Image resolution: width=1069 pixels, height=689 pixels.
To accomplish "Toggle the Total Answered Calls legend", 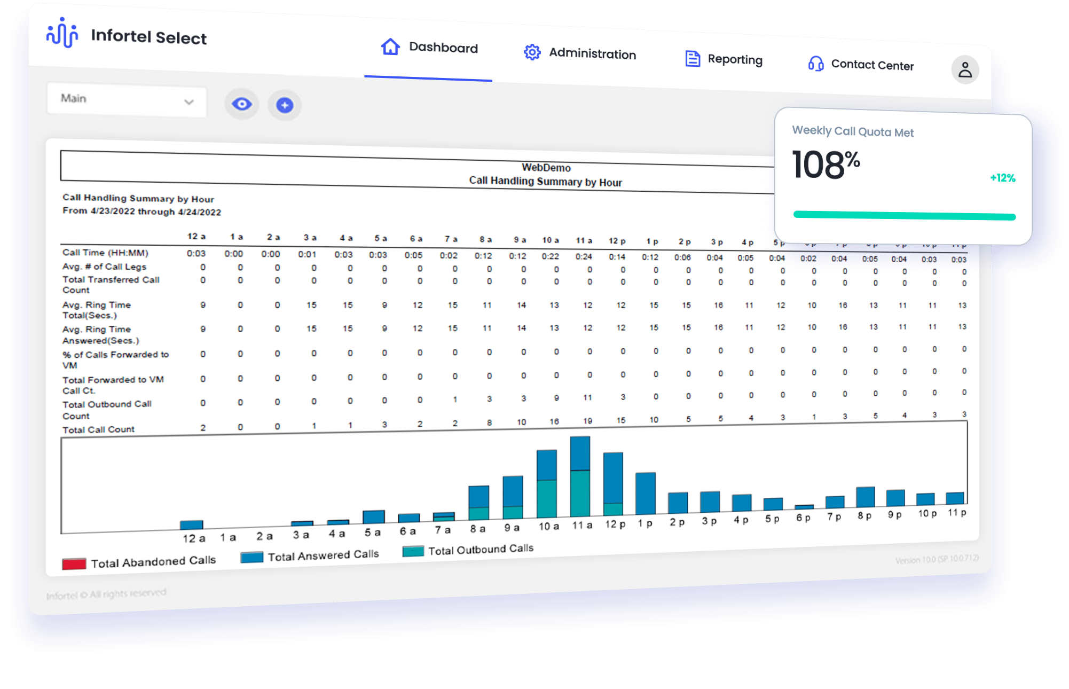I will [x=253, y=558].
